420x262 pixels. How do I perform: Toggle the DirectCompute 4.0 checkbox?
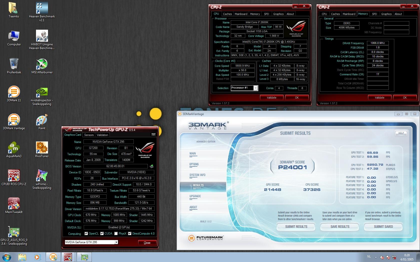[x=130, y=234]
